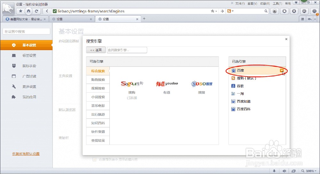The height and width of the screenshot is (174, 320).
Task: Select the 知识百科 category
Action: coord(98,123)
